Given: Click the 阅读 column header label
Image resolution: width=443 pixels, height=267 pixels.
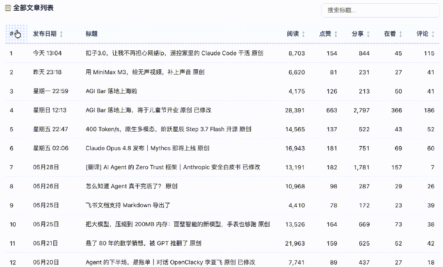Looking at the screenshot, I should click(x=293, y=34).
